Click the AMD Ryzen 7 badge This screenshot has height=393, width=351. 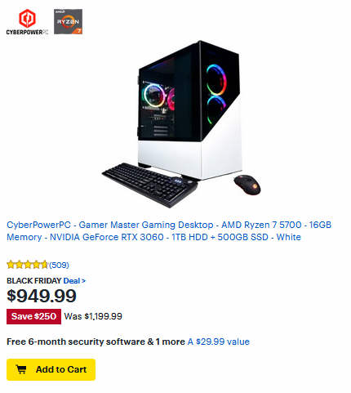pyautogui.click(x=68, y=21)
